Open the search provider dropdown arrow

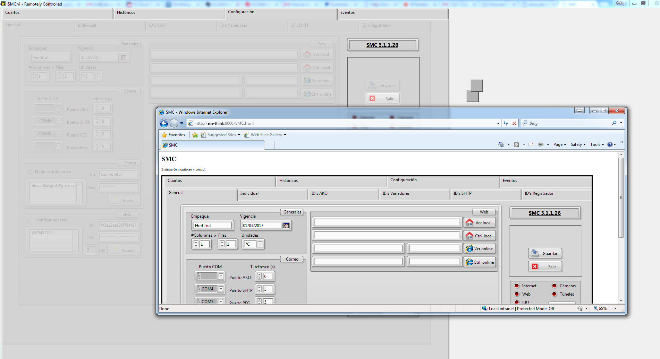[621, 123]
